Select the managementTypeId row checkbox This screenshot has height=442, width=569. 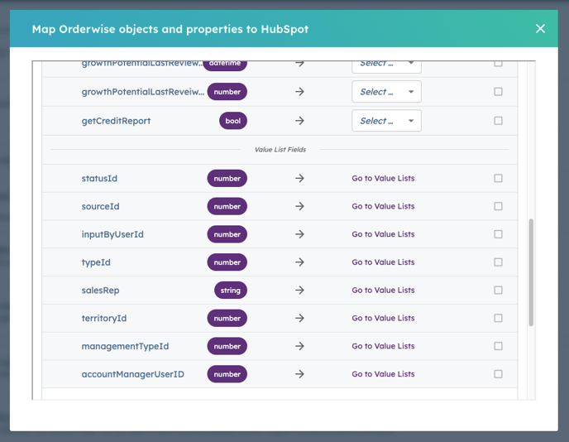(498, 346)
